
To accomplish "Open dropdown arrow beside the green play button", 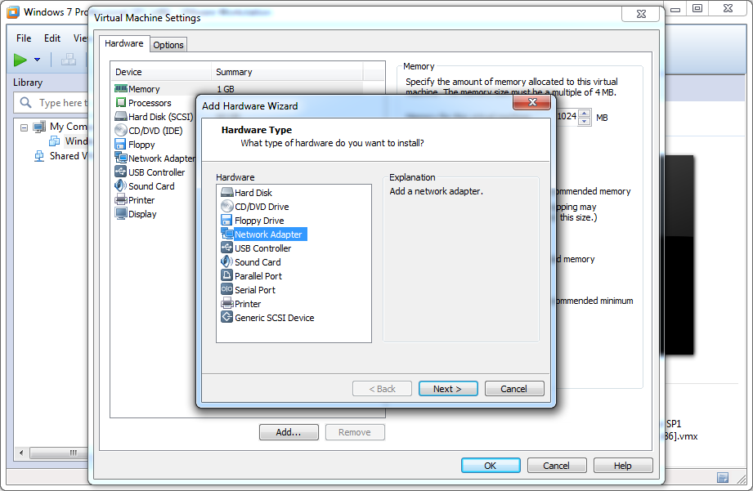I will (x=37, y=60).
